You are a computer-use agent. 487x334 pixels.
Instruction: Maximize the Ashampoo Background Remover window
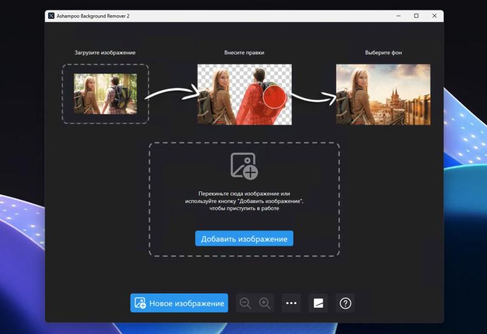point(416,16)
